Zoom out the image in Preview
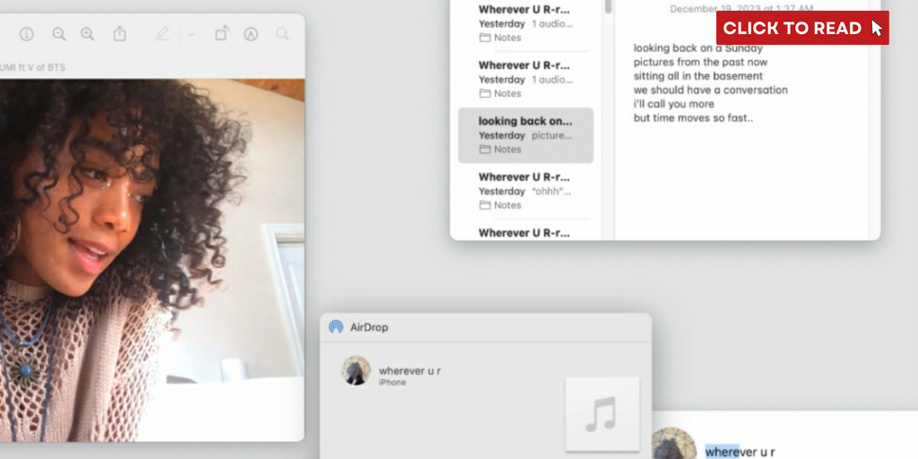918x459 pixels. pyautogui.click(x=58, y=34)
